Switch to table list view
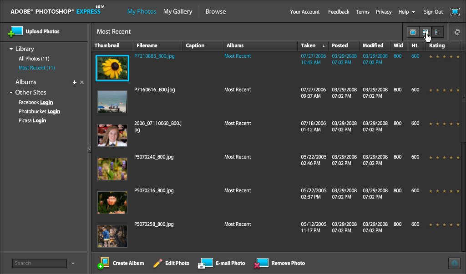This screenshot has width=466, height=274. point(437,32)
